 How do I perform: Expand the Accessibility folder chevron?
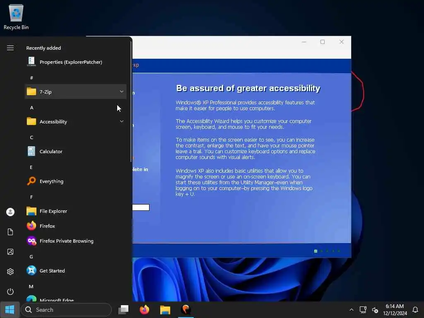tap(122, 121)
